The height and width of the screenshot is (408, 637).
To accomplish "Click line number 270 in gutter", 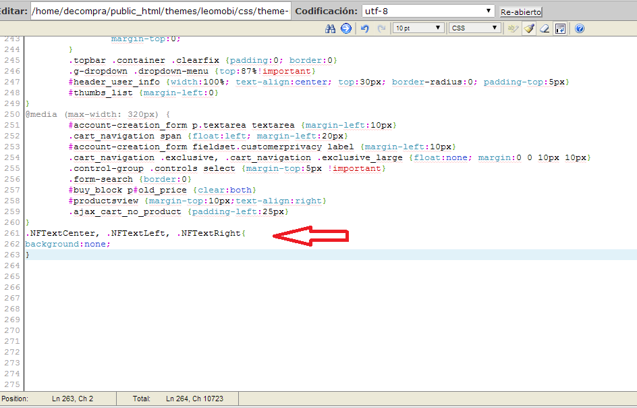I will pos(12,330).
